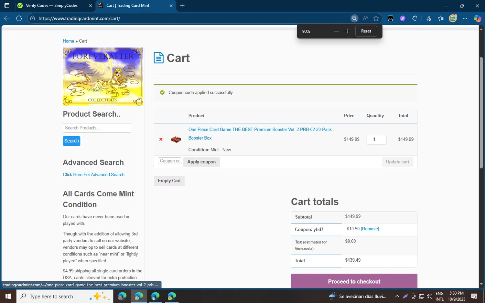The image size is (485, 303).
Task: Open the Windows Start menu
Action: coord(8,296)
